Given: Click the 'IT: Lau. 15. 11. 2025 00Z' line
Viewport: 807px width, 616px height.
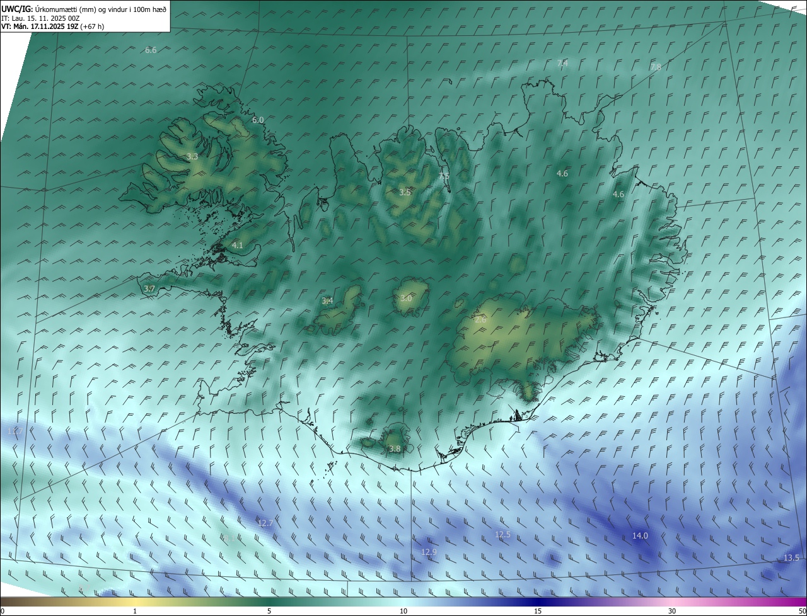Looking at the screenshot, I should (40, 18).
